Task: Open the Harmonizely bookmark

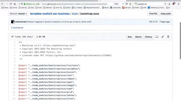Action: click(x=115, y=8)
